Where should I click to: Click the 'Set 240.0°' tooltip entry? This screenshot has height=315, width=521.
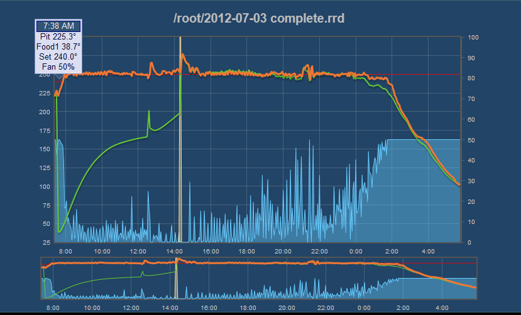[x=57, y=56]
